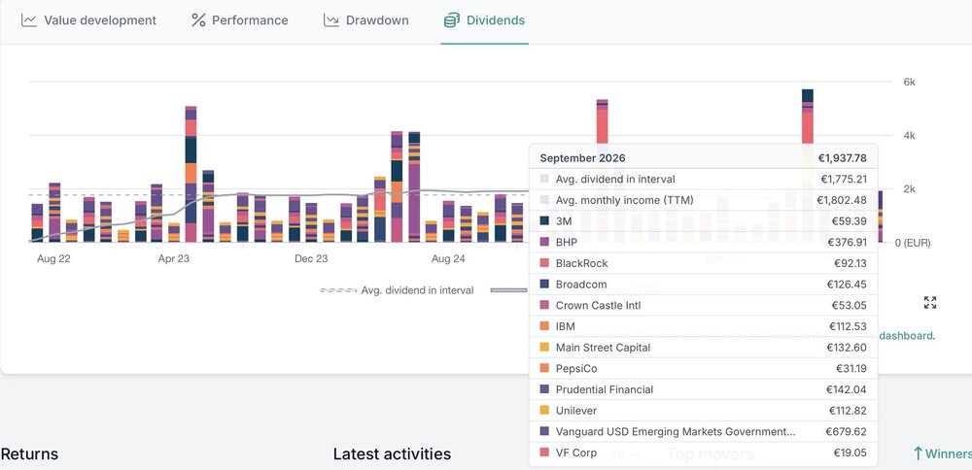The width and height of the screenshot is (972, 470).
Task: Click the Prudential Financial swatch
Action: [545, 389]
